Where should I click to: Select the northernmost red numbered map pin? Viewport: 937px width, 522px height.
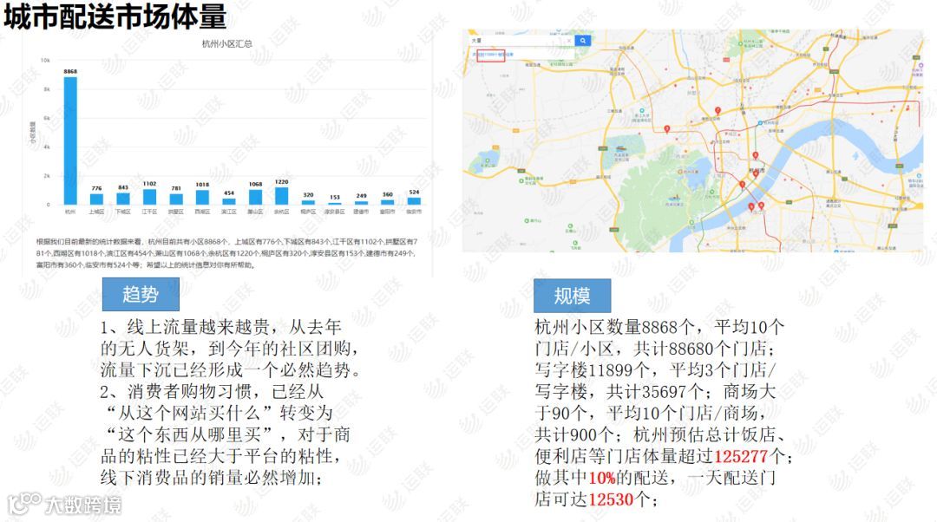coord(717,111)
